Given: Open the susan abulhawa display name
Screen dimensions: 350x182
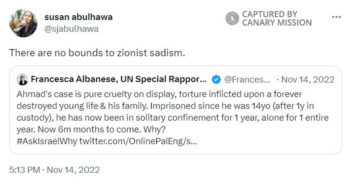Looking at the screenshot, I should point(78,17).
